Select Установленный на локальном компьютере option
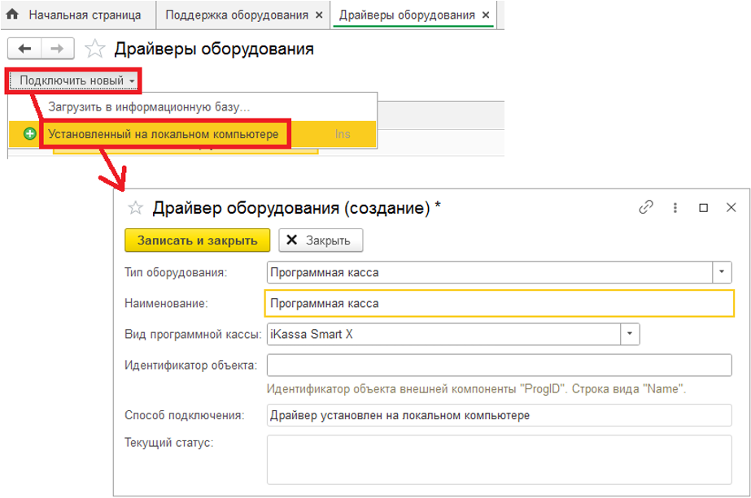Image resolution: width=751 pixels, height=498 pixels. pos(163,133)
